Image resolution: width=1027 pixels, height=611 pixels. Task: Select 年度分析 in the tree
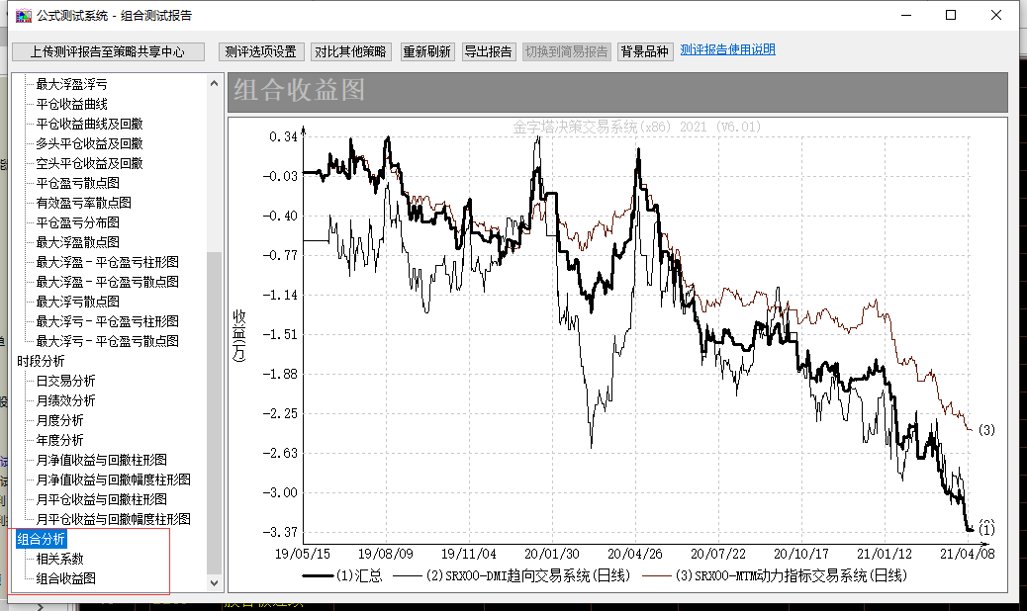pos(59,440)
